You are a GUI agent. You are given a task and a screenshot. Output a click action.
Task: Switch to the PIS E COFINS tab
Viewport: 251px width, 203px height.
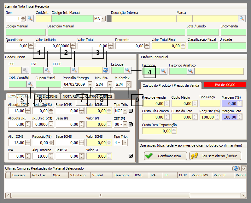pyautogui.click(x=47, y=96)
